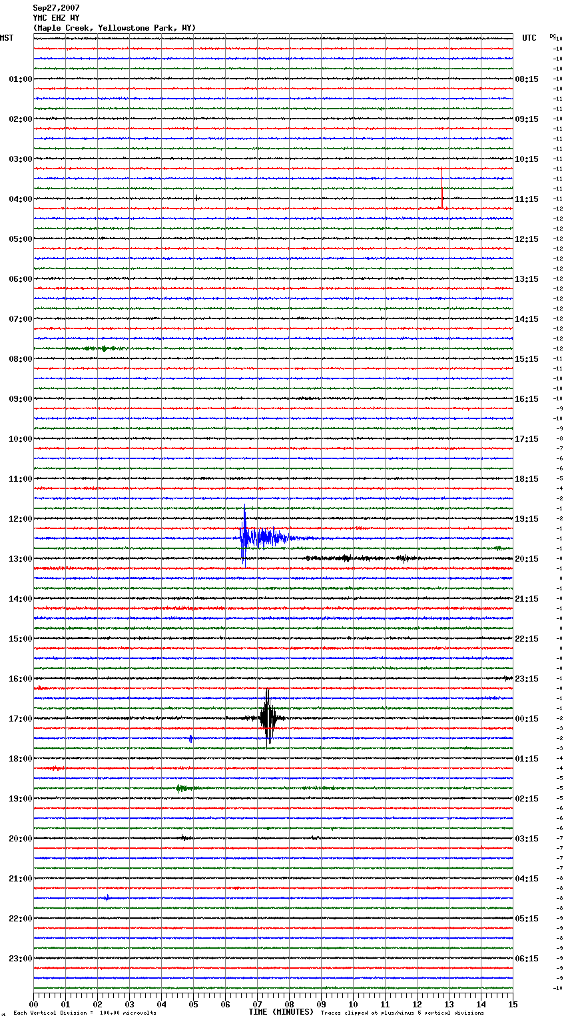Click the Traces clipped footer note

point(402,1013)
